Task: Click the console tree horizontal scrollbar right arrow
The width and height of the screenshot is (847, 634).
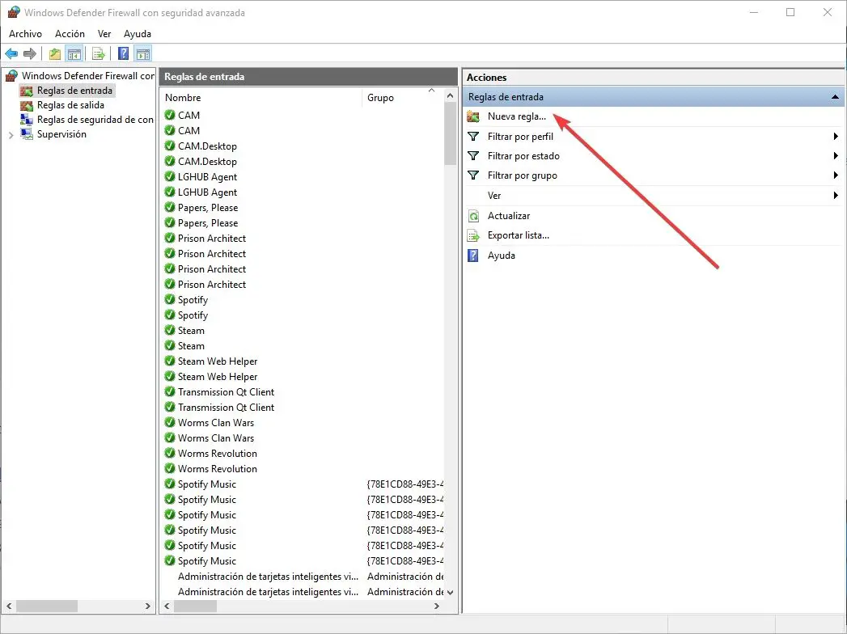Action: [x=148, y=607]
